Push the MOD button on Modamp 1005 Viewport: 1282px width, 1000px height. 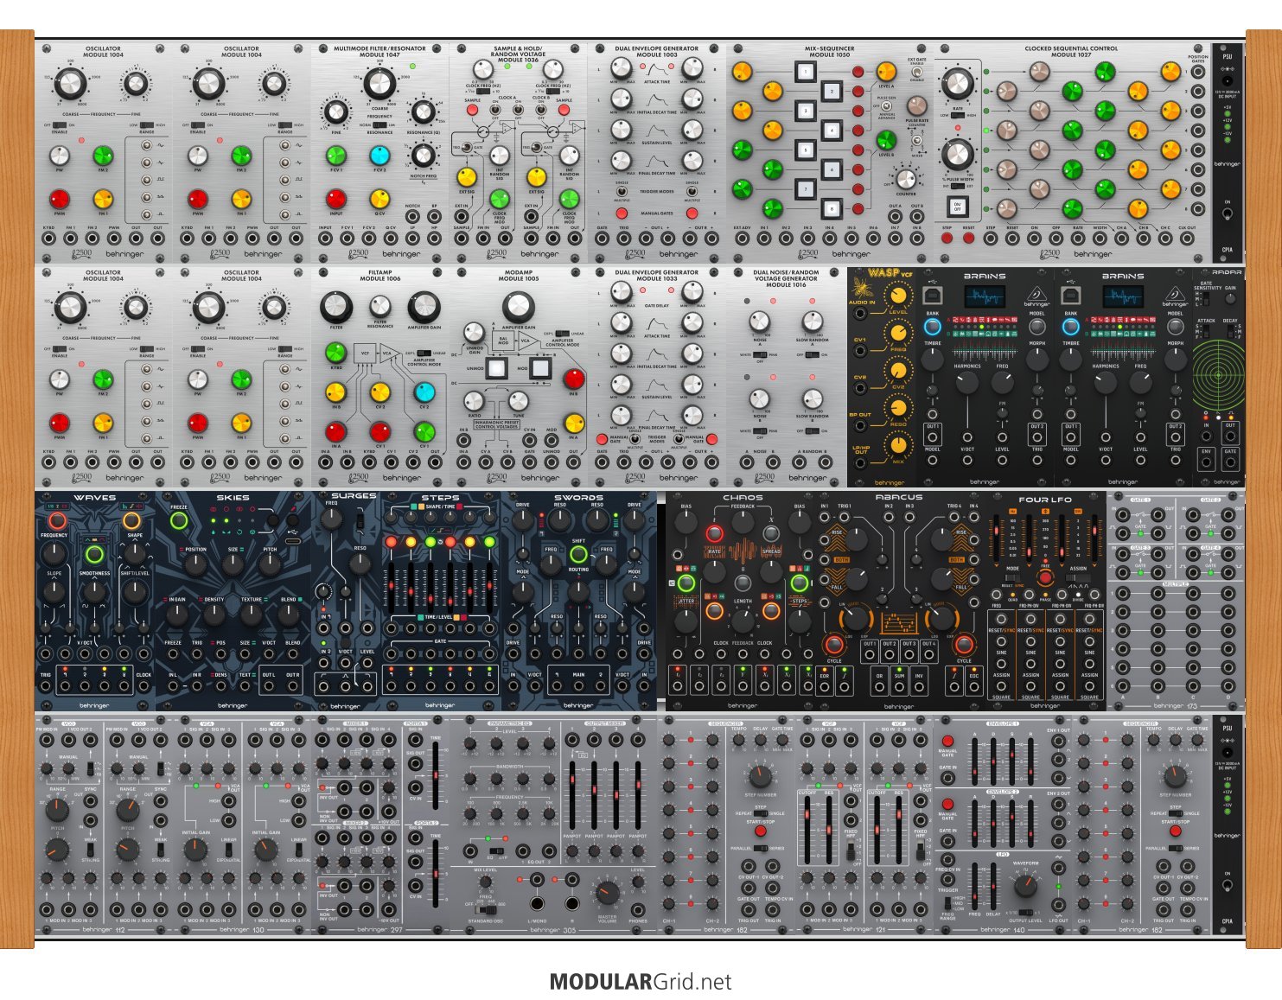[539, 369]
